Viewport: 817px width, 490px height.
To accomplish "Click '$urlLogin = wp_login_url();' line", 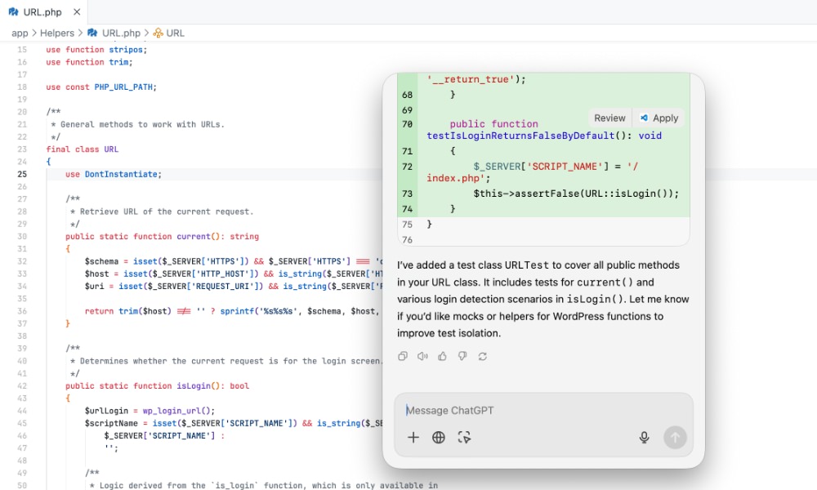I will 150,411.
